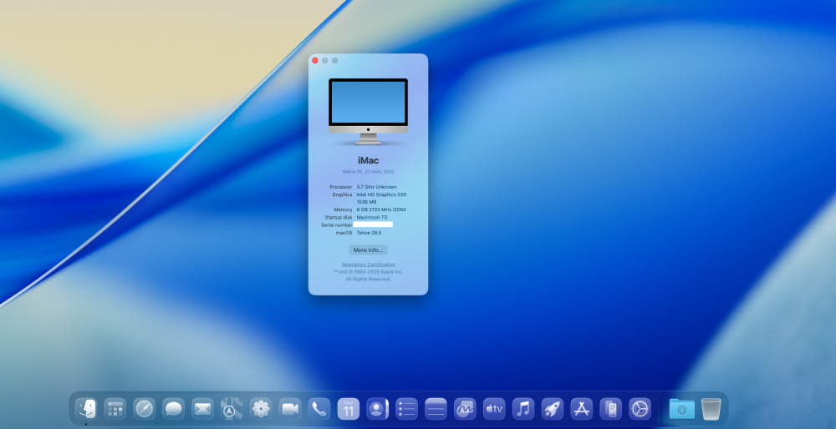Click the Apple Inc. copyright line
Viewport: 836px width, 429px height.
point(369,272)
